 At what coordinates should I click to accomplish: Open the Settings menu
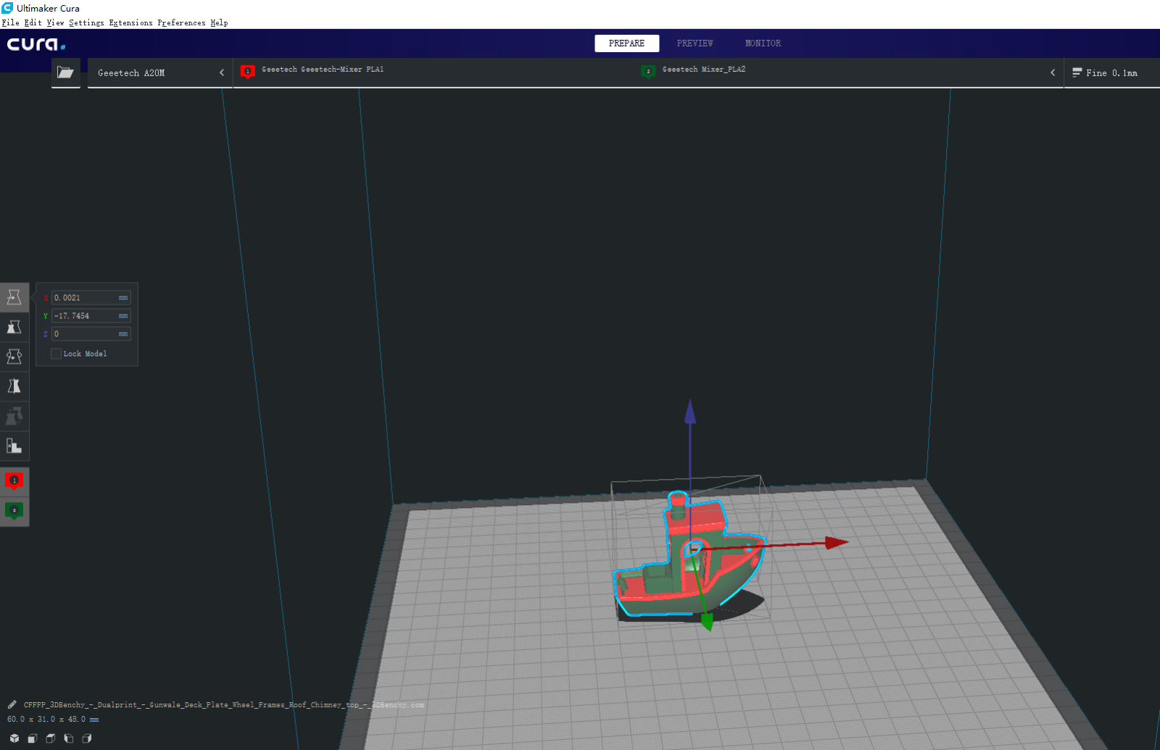pyautogui.click(x=86, y=22)
